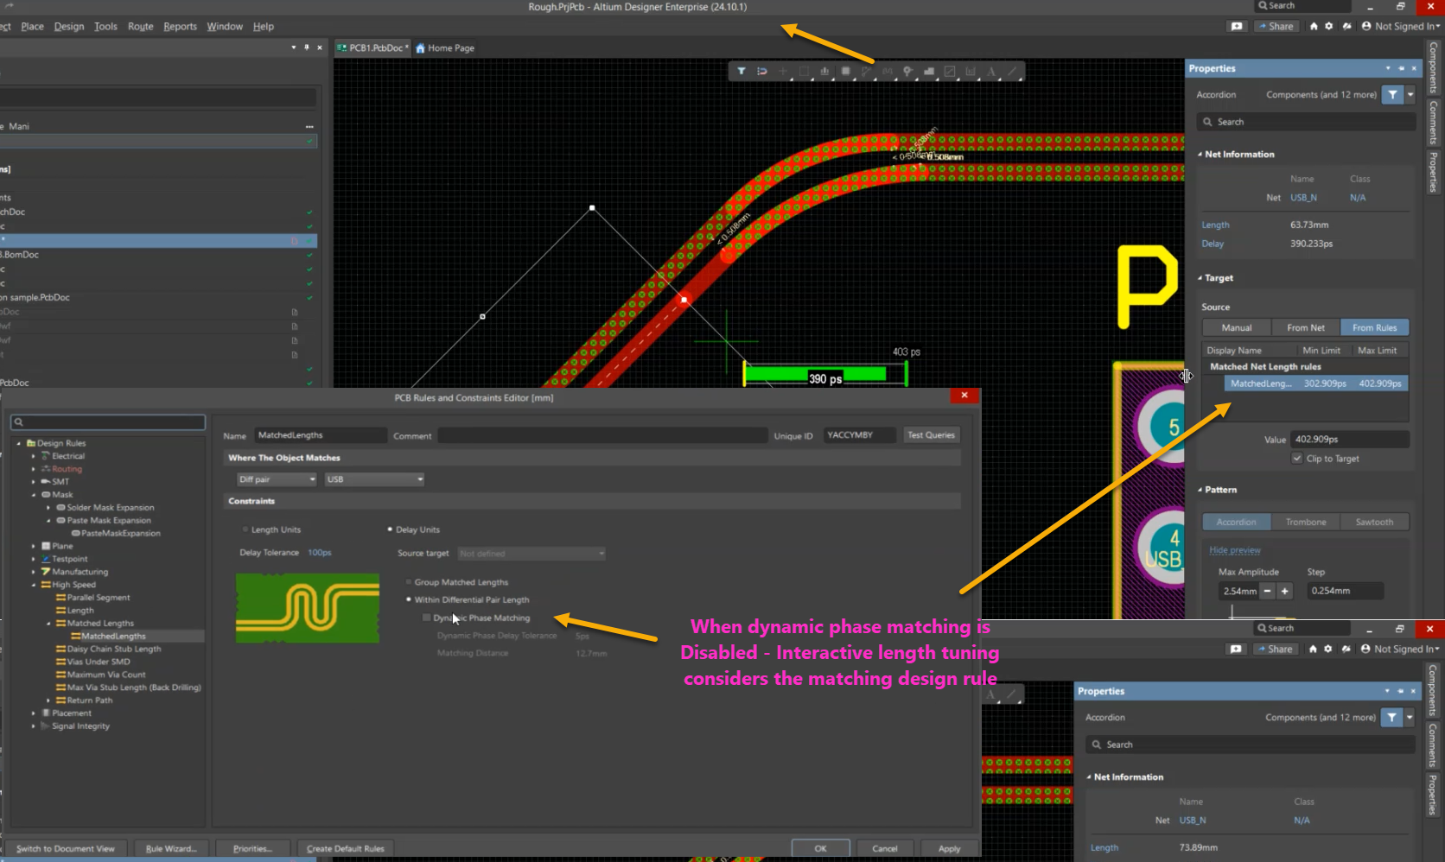The width and height of the screenshot is (1445, 862).
Task: Click the Design Rules folder icon
Action: (x=31, y=443)
